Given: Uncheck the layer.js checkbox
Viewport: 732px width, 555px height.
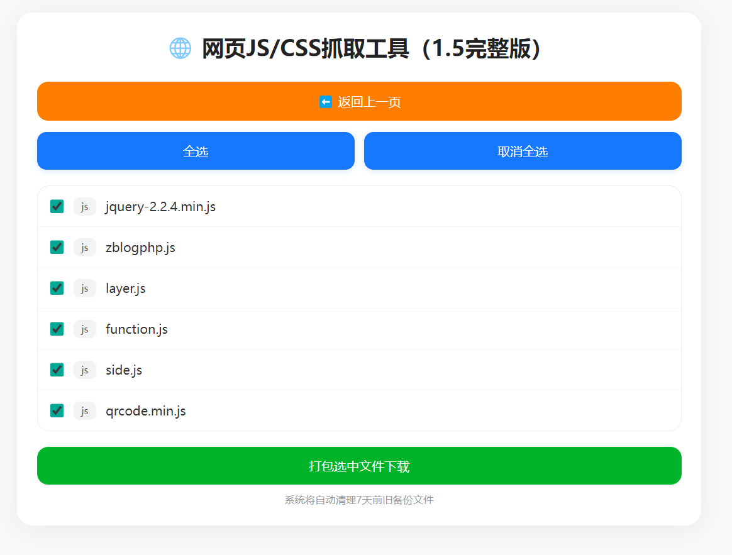Looking at the screenshot, I should (x=57, y=288).
